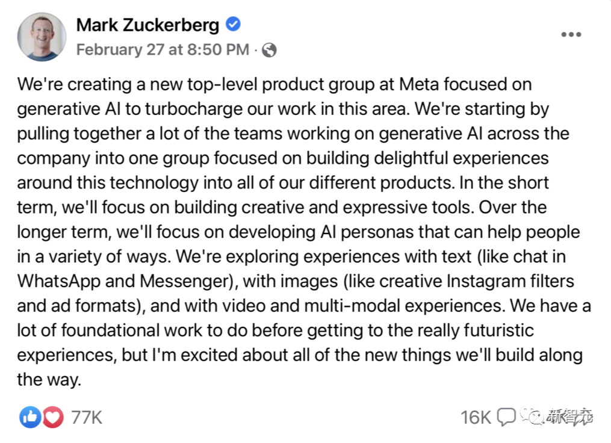Click the comment speech bubble icon
The width and height of the screenshot is (611, 443).
pos(507,417)
